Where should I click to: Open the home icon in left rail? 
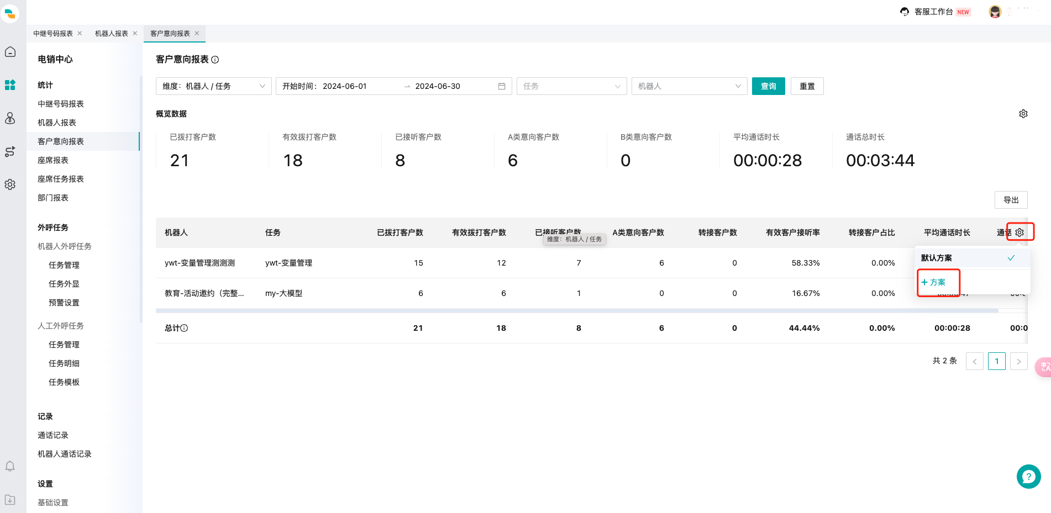point(10,52)
